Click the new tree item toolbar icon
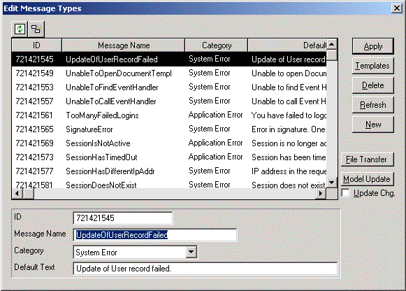 (36, 29)
